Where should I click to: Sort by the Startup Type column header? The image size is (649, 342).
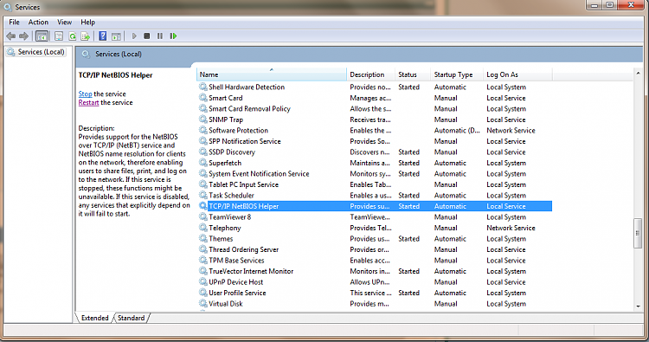coord(457,74)
